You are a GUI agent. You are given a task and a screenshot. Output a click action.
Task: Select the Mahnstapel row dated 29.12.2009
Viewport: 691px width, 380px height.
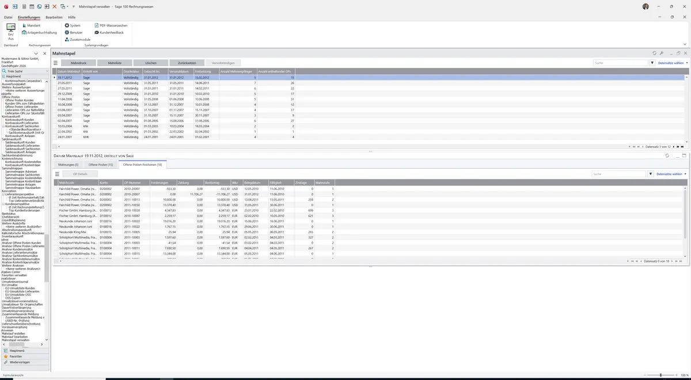tap(370, 93)
